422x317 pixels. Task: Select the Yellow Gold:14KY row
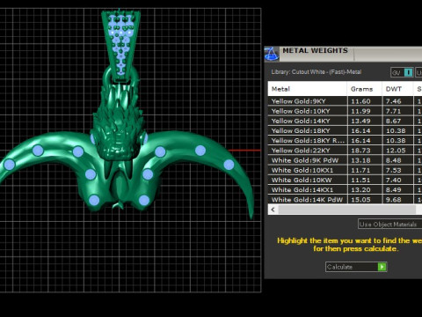point(345,121)
